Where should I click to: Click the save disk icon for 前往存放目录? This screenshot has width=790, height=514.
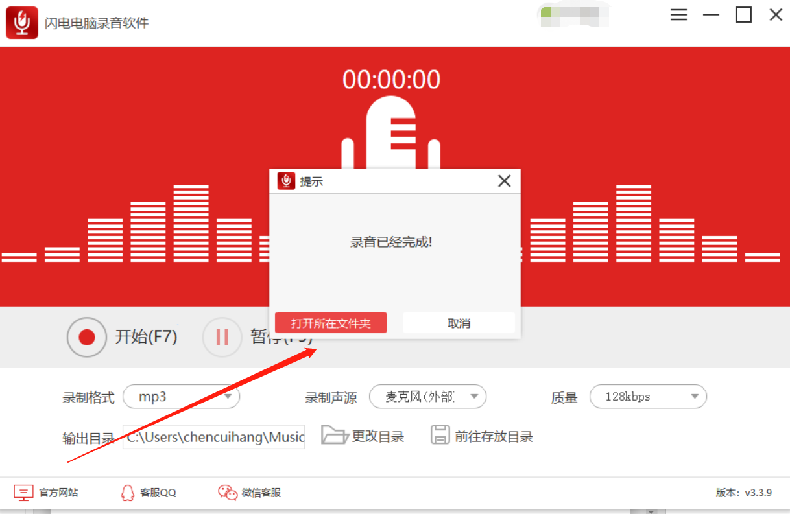tap(440, 435)
